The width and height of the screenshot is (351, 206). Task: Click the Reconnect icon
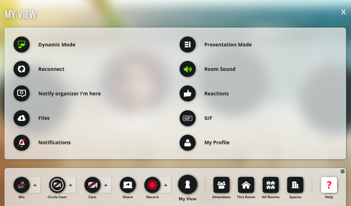(21, 69)
